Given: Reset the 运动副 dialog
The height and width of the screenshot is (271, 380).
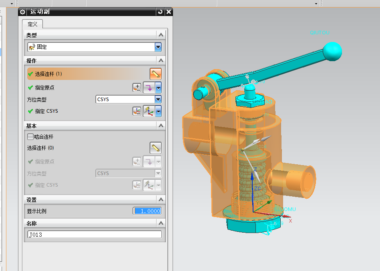Looking at the screenshot, I should click(x=160, y=12).
